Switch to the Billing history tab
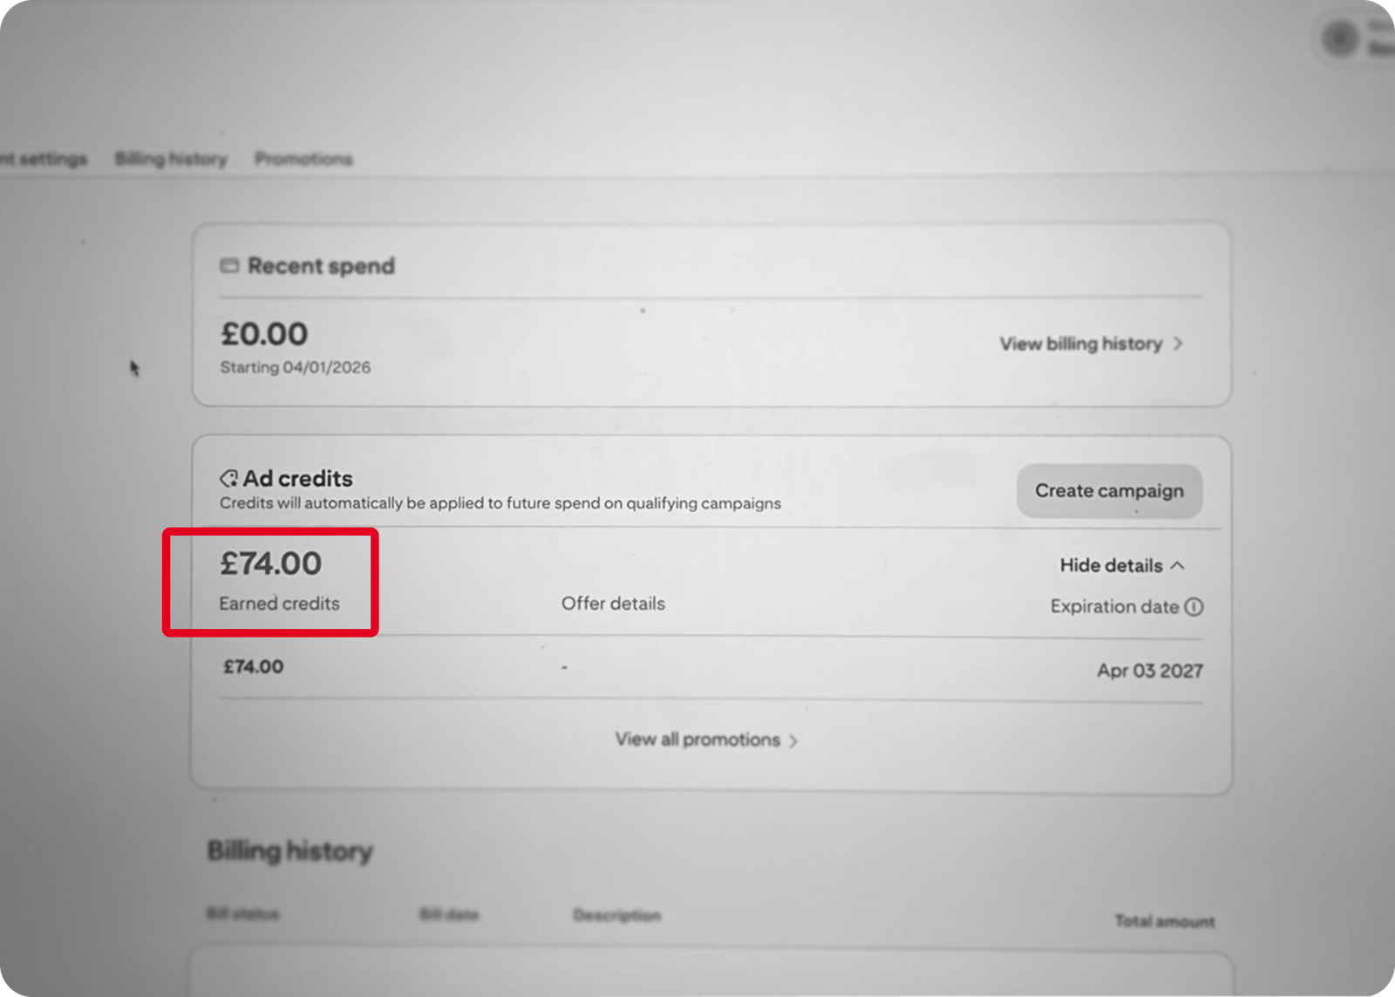The width and height of the screenshot is (1395, 997). (x=171, y=159)
